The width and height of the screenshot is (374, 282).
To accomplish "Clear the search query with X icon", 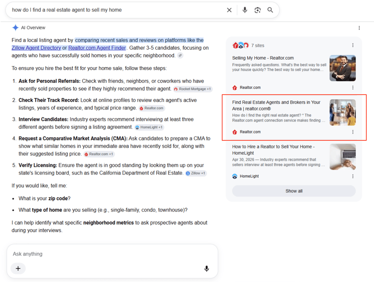I will tap(229, 10).
